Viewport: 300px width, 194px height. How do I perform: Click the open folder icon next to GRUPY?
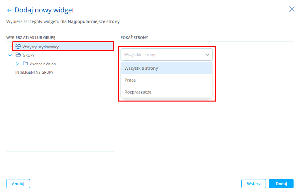(18, 55)
